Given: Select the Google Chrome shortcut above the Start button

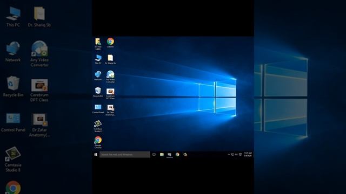Looking at the screenshot, I should (98, 142).
